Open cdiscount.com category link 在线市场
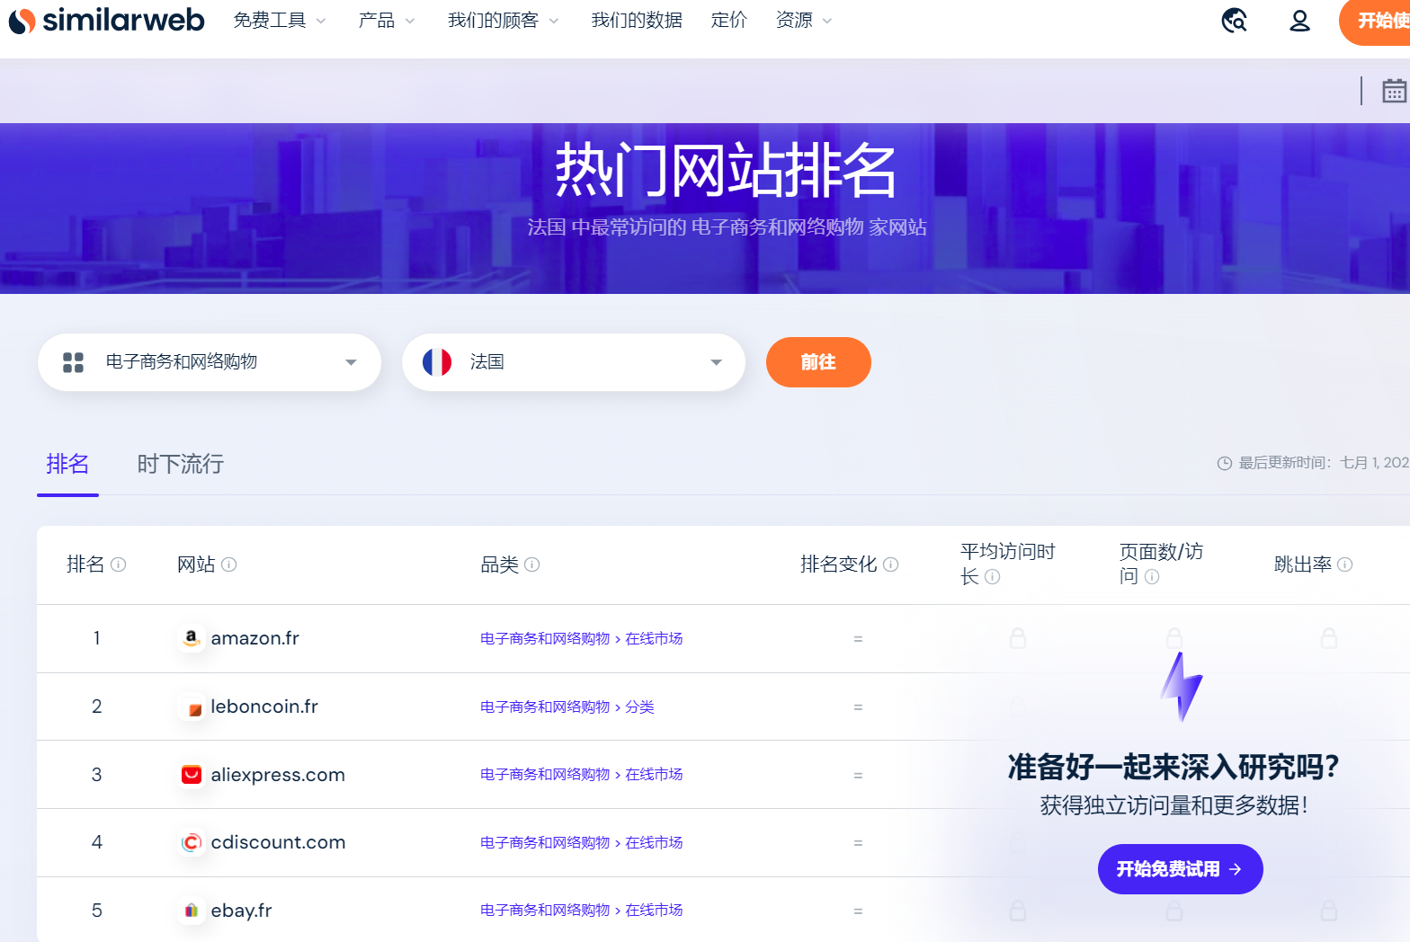Viewport: 1410px width, 942px height. tap(654, 842)
